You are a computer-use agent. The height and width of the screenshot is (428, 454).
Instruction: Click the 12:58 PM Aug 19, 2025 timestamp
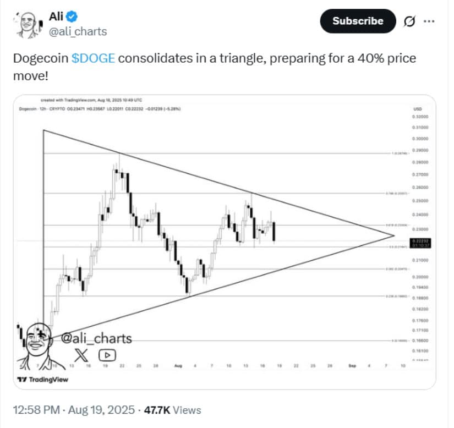pyautogui.click(x=74, y=410)
